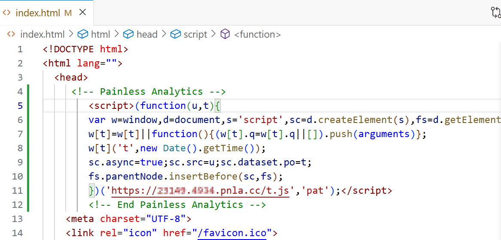Image resolution: width=501 pixels, height=240 pixels.
Task: Click line number 5 in the gutter
Action: (20, 105)
